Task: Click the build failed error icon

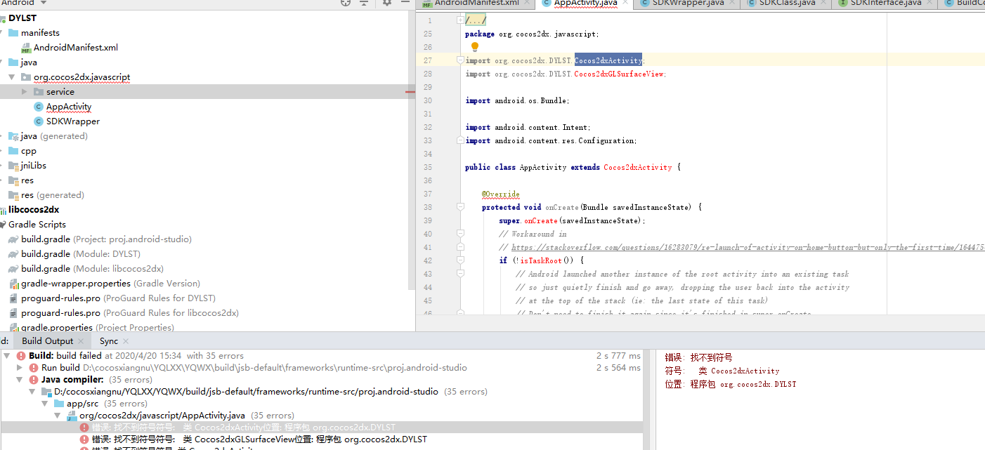Action: [x=20, y=356]
